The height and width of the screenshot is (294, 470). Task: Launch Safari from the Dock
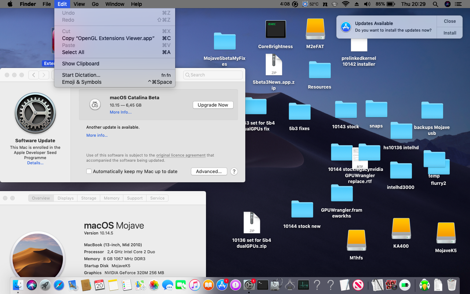pyautogui.click(x=59, y=285)
